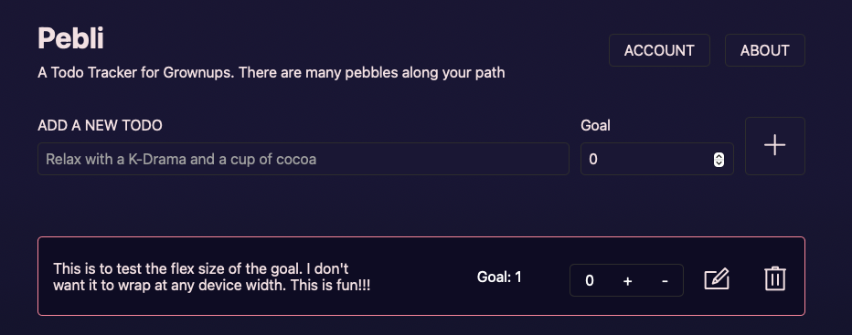This screenshot has height=335, width=852.
Task: Decrement the todo counter with the minus
Action: click(x=665, y=281)
